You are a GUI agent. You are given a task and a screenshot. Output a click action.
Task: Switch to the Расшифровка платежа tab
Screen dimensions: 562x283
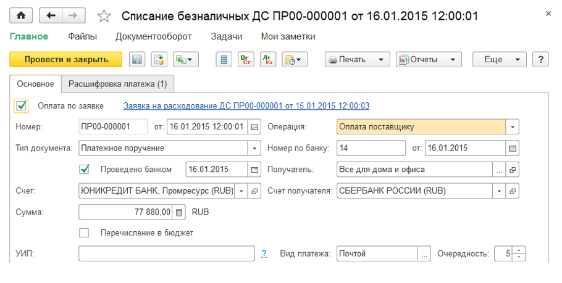coord(117,83)
